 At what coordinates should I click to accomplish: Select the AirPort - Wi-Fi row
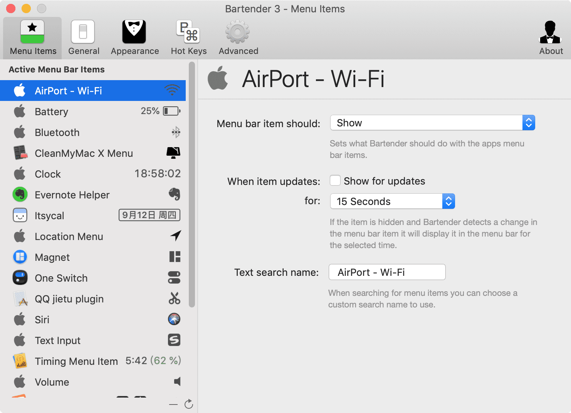(93, 91)
